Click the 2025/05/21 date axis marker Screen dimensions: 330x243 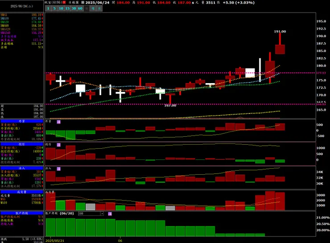tap(55, 241)
